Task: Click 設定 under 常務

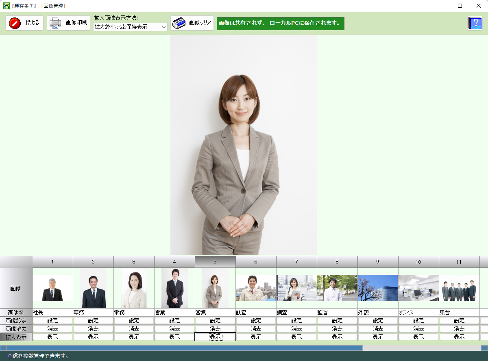Action: [x=134, y=320]
